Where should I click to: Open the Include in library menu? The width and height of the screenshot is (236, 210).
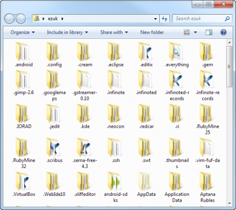click(x=68, y=32)
